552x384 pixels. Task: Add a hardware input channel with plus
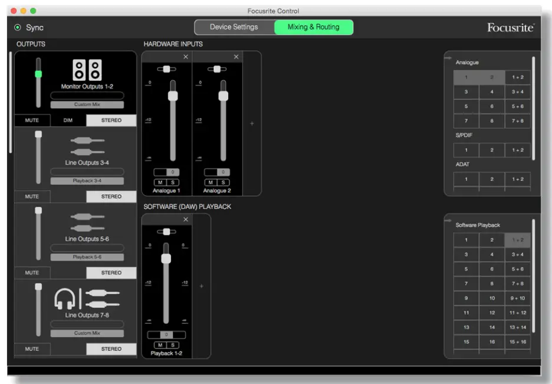click(252, 123)
